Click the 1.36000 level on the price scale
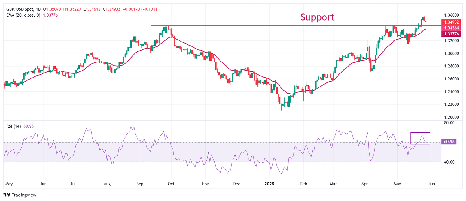466x201 pixels. point(451,15)
